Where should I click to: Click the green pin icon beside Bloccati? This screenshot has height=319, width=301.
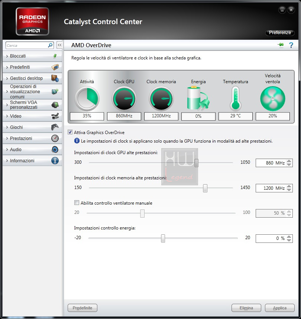point(55,56)
